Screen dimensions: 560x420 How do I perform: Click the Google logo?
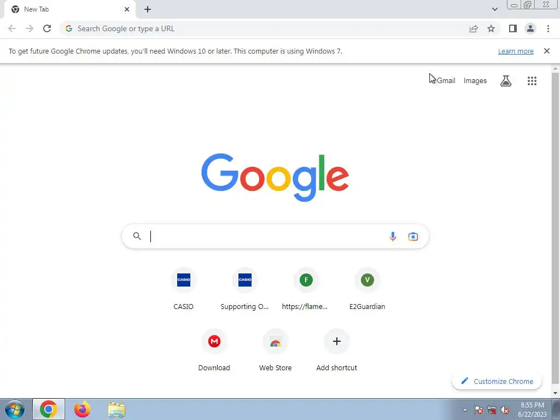[275, 178]
